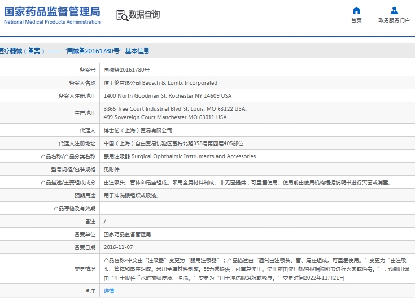Click the 产品存储及有效期 label
Screen dimensions: 415x301
(x=75, y=208)
